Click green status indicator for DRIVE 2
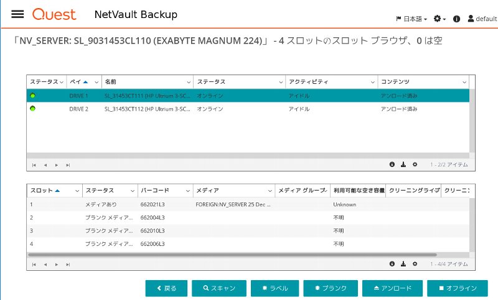 [x=32, y=108]
